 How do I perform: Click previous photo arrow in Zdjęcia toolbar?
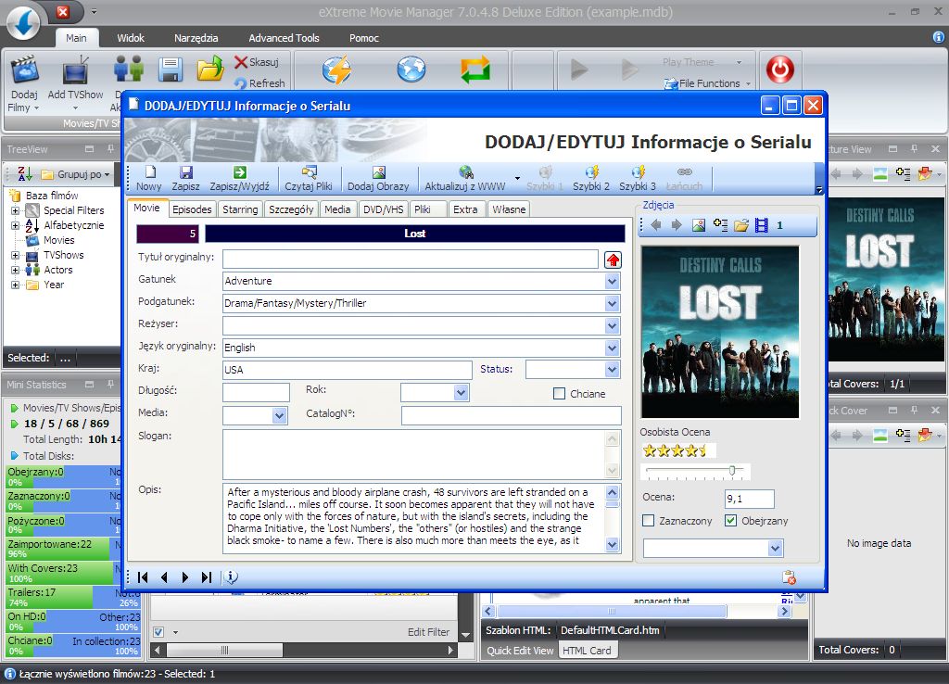click(656, 225)
